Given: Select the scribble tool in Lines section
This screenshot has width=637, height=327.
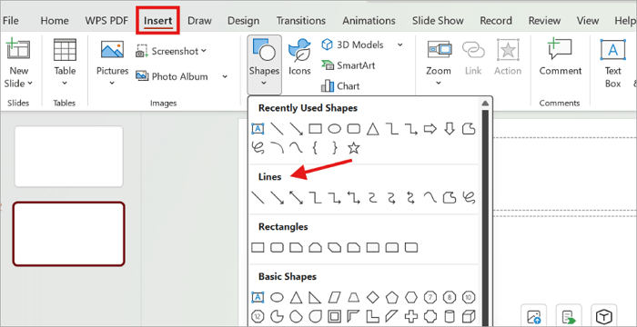Looking at the screenshot, I should (x=469, y=198).
